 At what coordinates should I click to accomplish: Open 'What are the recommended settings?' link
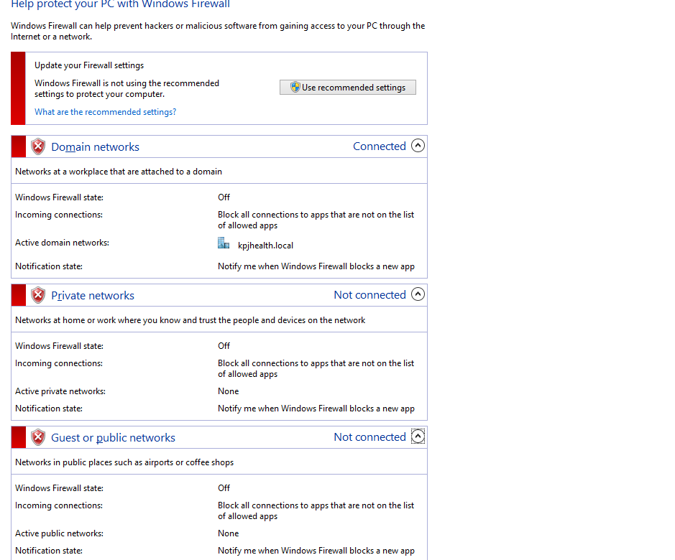(106, 112)
